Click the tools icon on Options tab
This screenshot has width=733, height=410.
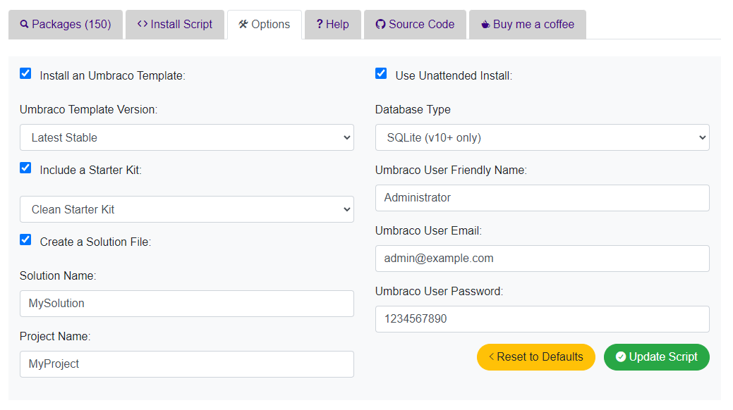[x=243, y=24]
